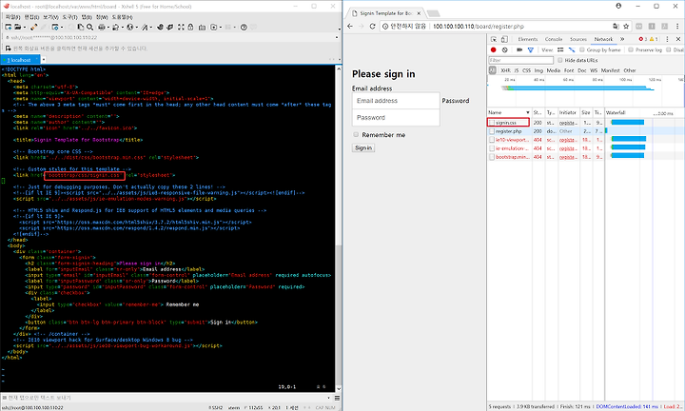This screenshot has height=411, width=685.
Task: Select Signin Template Chrome tab
Action: (x=384, y=13)
